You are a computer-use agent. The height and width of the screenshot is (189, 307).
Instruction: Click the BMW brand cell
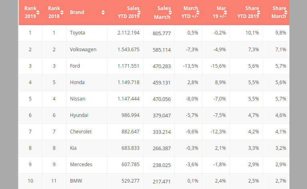[75, 181]
